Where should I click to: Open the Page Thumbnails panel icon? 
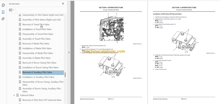click(x=3, y=5)
